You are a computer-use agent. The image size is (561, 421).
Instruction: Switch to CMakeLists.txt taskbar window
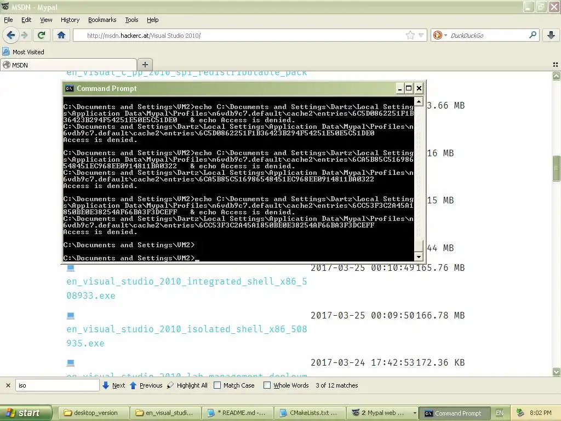click(x=310, y=413)
